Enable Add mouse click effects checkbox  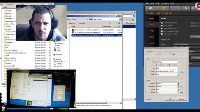pyautogui.click(x=162, y=31)
